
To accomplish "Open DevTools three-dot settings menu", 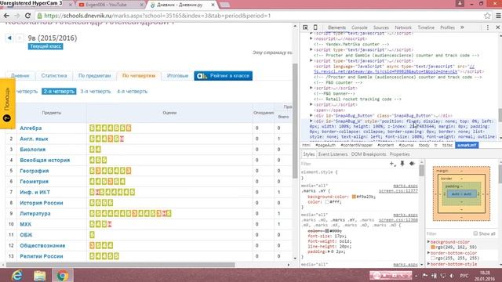I will 488,27.
